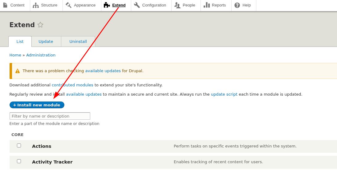Click the Help question mark icon
Screen dimensions: 337x170
click(x=237, y=5)
